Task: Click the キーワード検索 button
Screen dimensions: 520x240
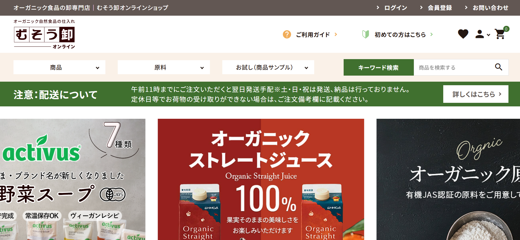Action: click(x=379, y=67)
